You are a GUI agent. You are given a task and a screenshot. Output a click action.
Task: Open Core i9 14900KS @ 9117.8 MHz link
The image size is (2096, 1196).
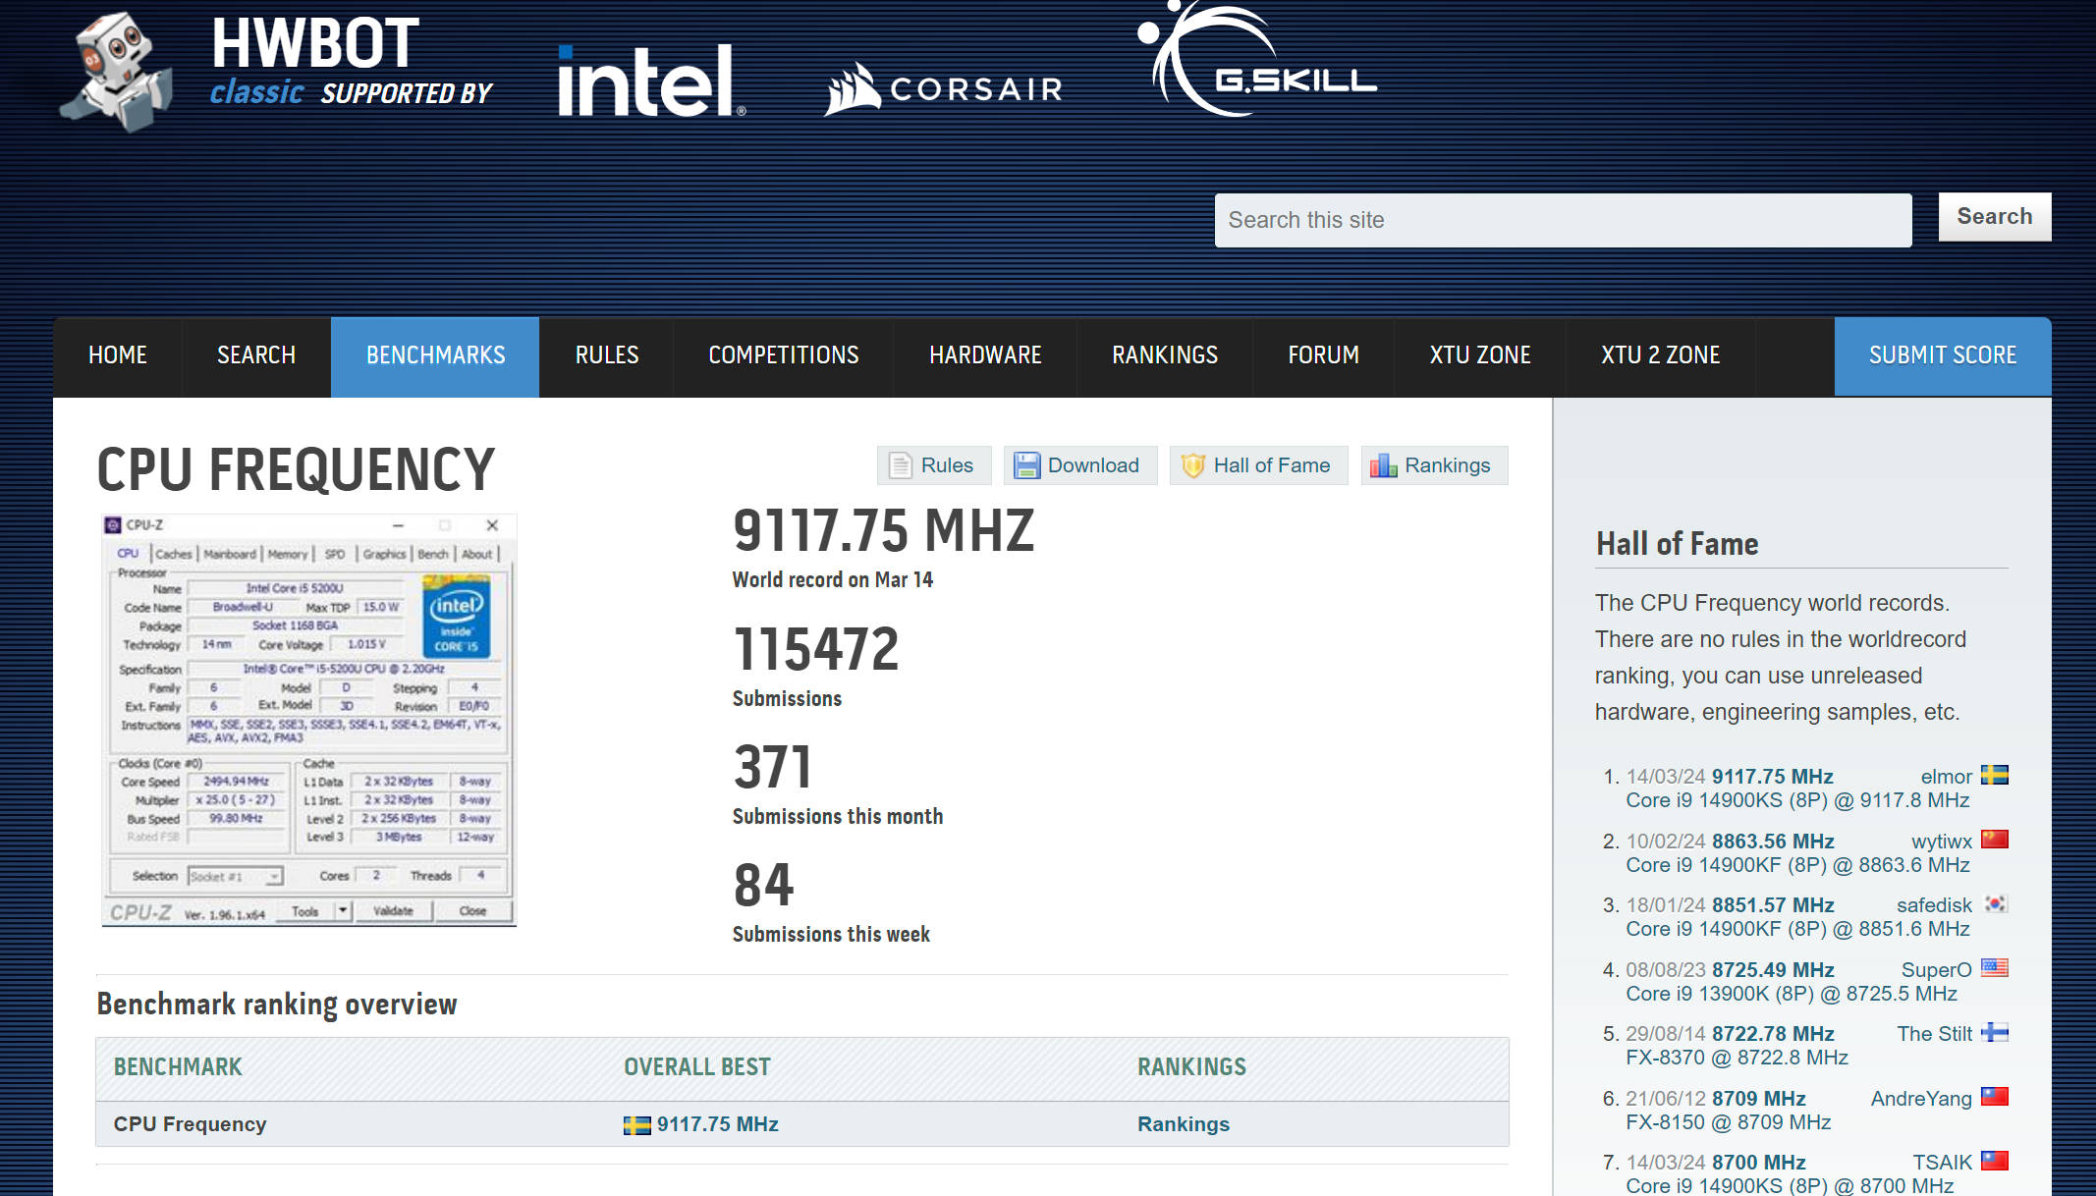tap(1797, 800)
